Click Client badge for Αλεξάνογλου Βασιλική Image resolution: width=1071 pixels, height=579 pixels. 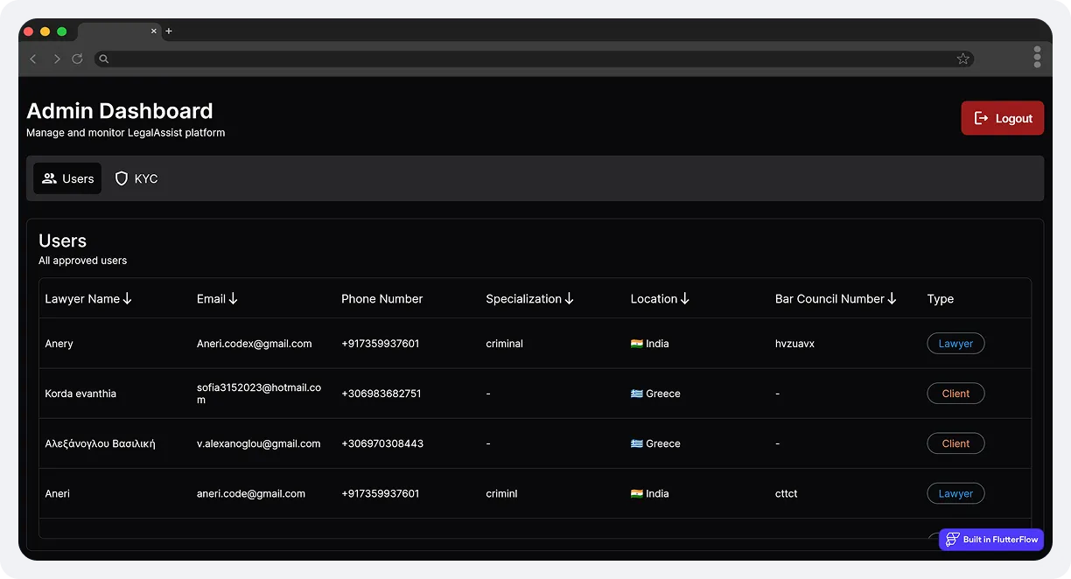coord(955,443)
